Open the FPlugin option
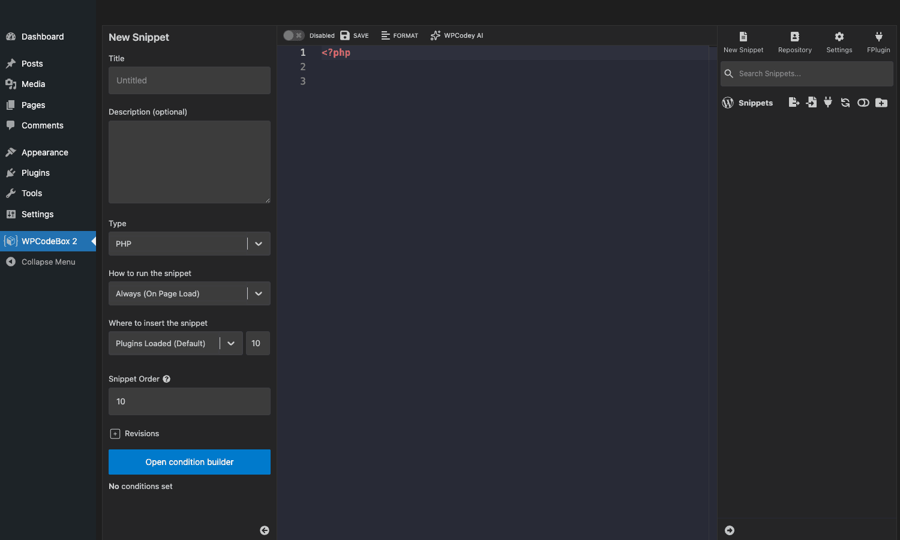 [x=878, y=42]
